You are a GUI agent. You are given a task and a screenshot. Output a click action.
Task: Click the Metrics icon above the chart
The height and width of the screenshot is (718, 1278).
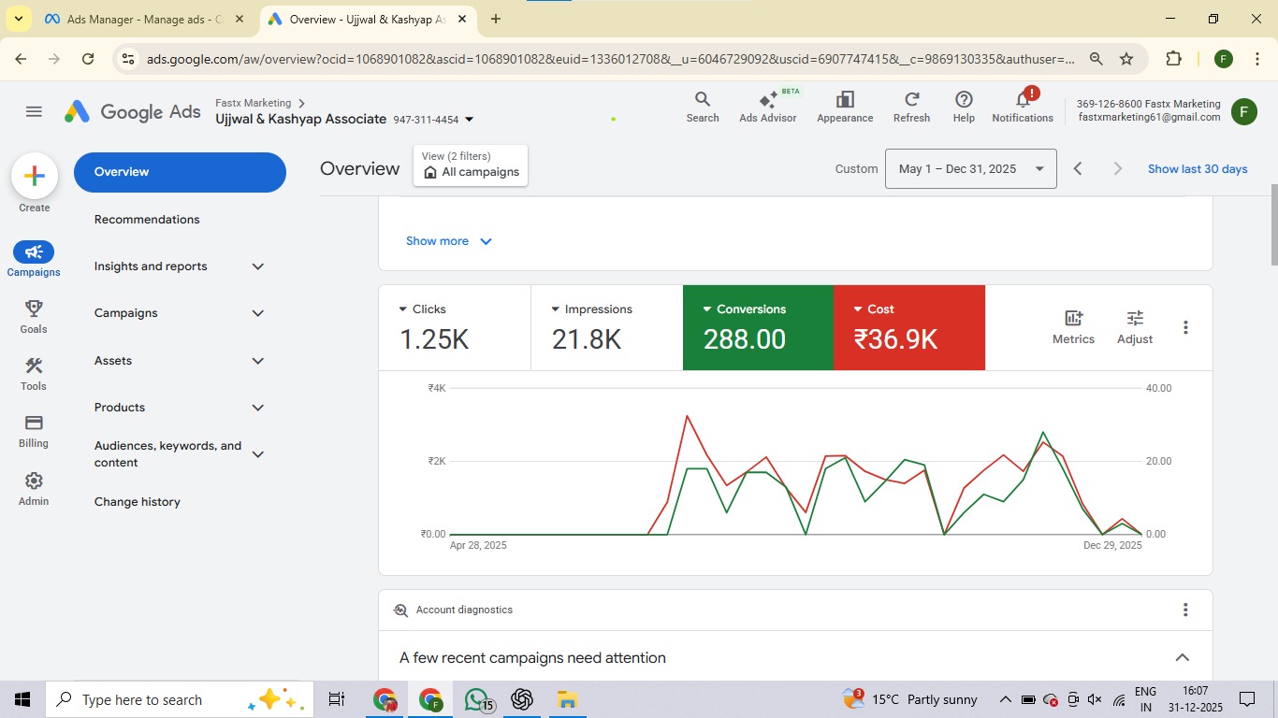pos(1072,325)
